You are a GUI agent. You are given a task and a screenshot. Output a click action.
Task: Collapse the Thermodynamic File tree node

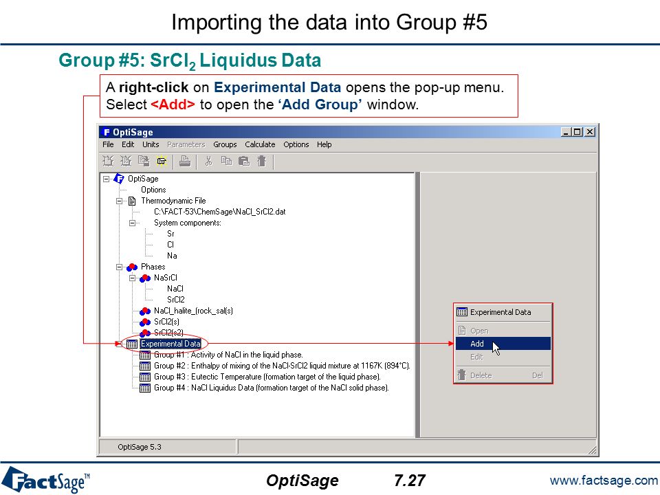(x=119, y=201)
